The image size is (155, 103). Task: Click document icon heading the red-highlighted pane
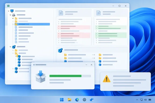[61, 13]
